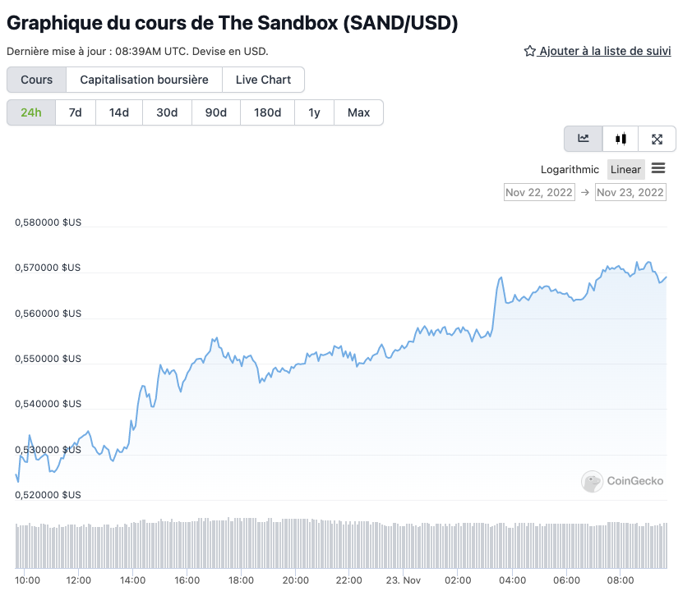Switch to the Capitalisation boursière tab

pos(144,80)
